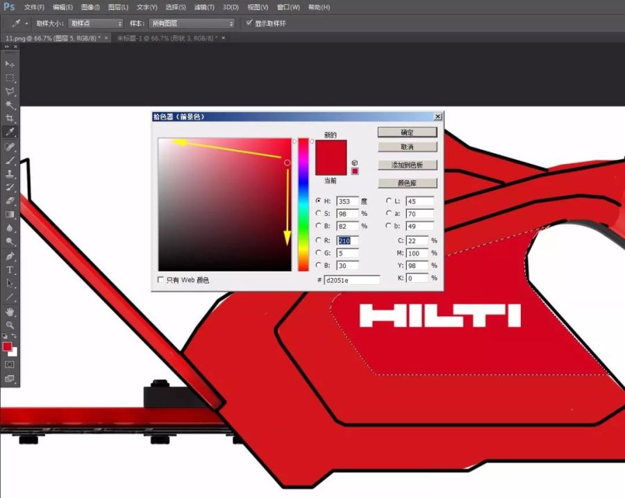Click the 确定 button
625x498 pixels.
[x=407, y=132]
